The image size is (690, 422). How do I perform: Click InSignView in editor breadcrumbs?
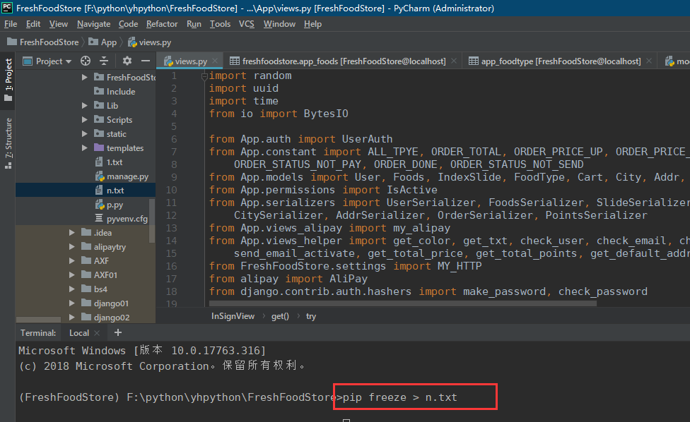click(233, 316)
